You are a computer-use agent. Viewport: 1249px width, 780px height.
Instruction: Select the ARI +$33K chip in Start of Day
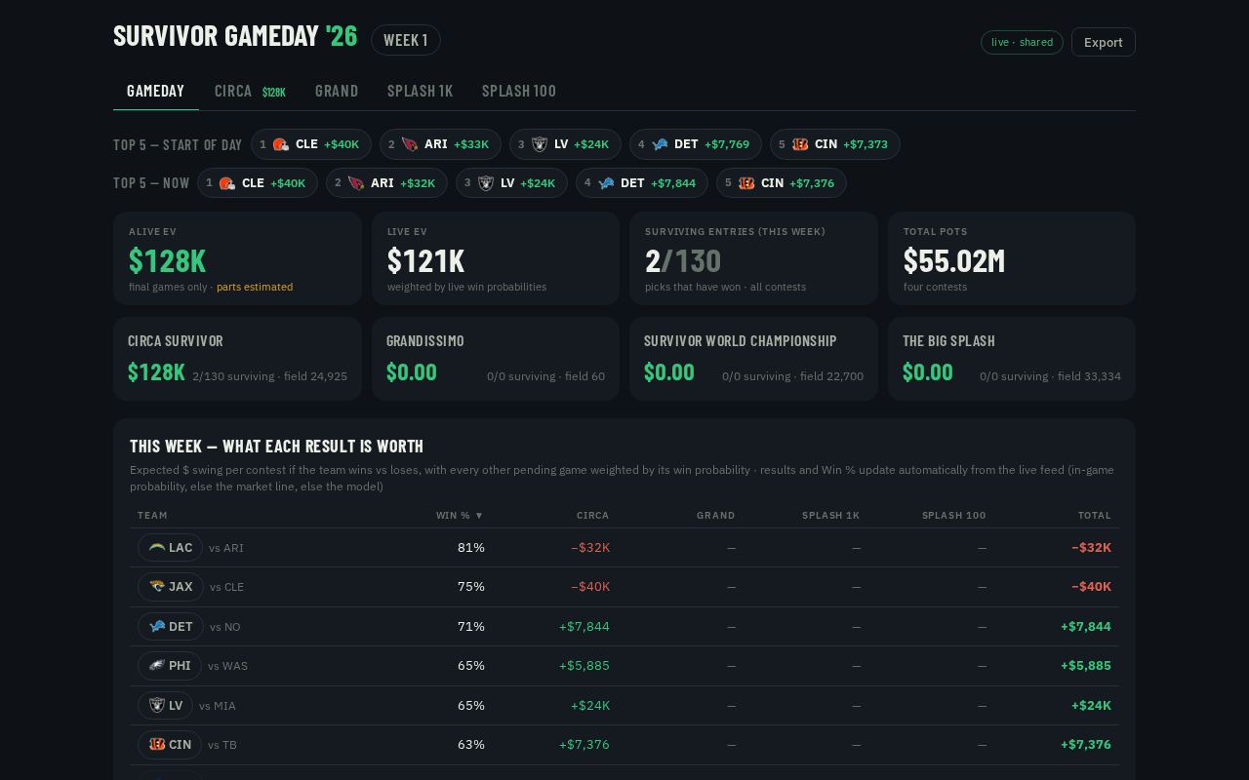point(440,144)
